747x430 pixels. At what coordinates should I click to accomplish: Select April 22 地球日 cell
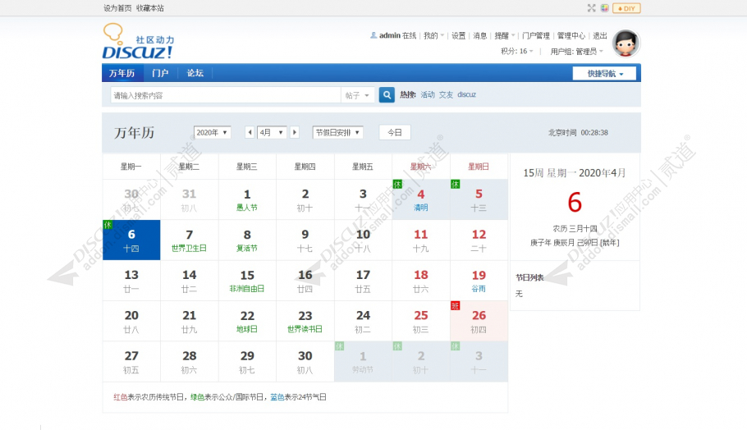point(247,321)
